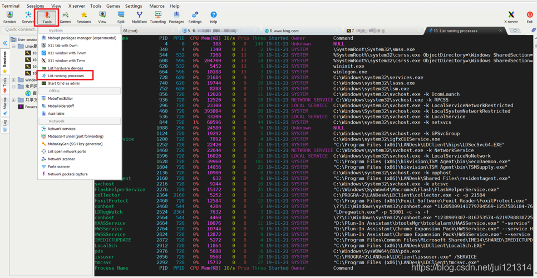Open the Macros menu in menu bar
This screenshot has height=278, width=537.
(x=157, y=6)
